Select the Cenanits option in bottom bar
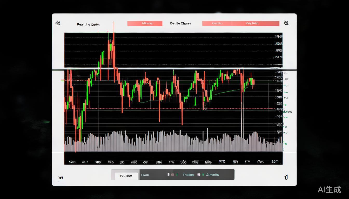This screenshot has height=199, width=349. (x=212, y=175)
